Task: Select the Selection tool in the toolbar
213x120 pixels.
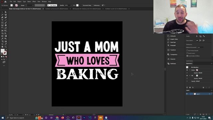Action: [x=2, y=12]
